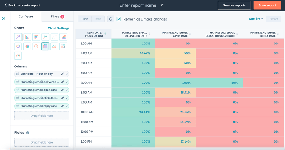Click the Save report button

pos(267,5)
